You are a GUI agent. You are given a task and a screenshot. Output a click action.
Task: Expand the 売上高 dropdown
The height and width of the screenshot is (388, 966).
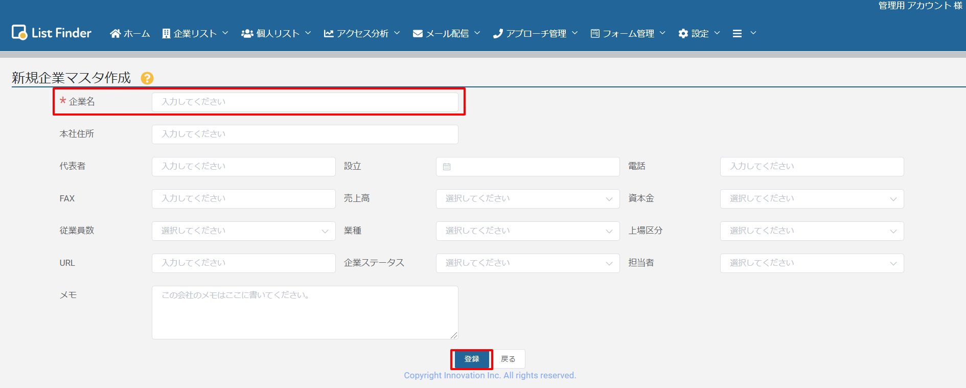click(527, 199)
